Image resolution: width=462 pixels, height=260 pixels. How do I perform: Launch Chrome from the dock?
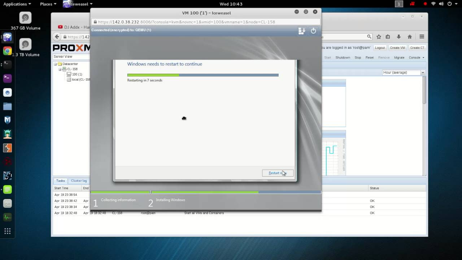coord(7,51)
